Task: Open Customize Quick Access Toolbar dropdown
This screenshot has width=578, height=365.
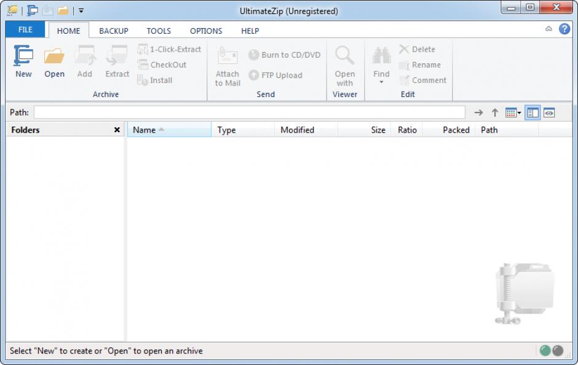Action: pos(81,10)
